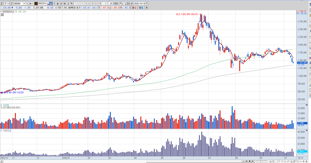Screen dimensions: 311x163
Task: Select the 일 (daily) period button
Action: pyautogui.click(x=51, y=4)
